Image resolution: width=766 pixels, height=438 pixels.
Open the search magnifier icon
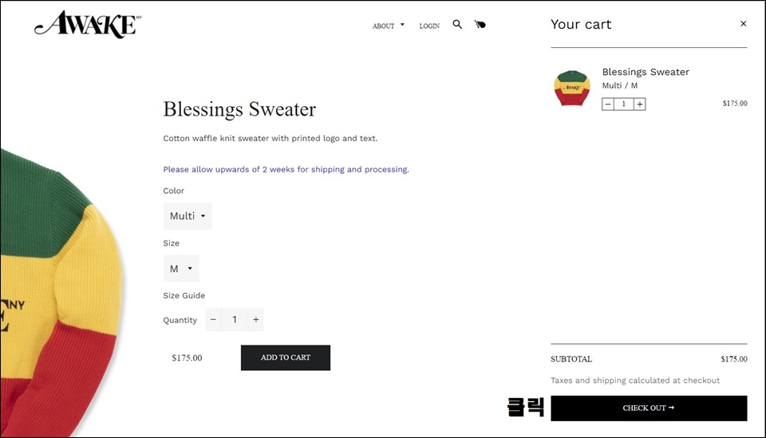pos(457,25)
